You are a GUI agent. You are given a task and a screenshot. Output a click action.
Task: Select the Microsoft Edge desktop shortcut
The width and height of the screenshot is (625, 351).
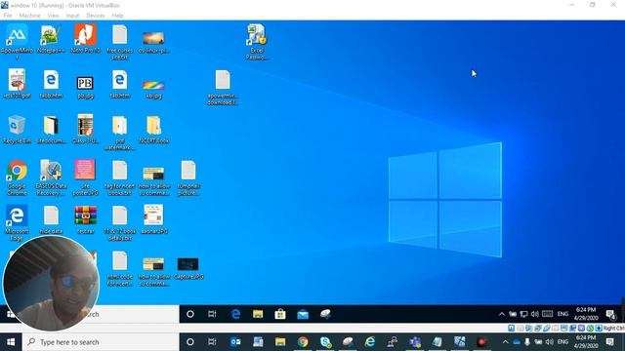[17, 222]
